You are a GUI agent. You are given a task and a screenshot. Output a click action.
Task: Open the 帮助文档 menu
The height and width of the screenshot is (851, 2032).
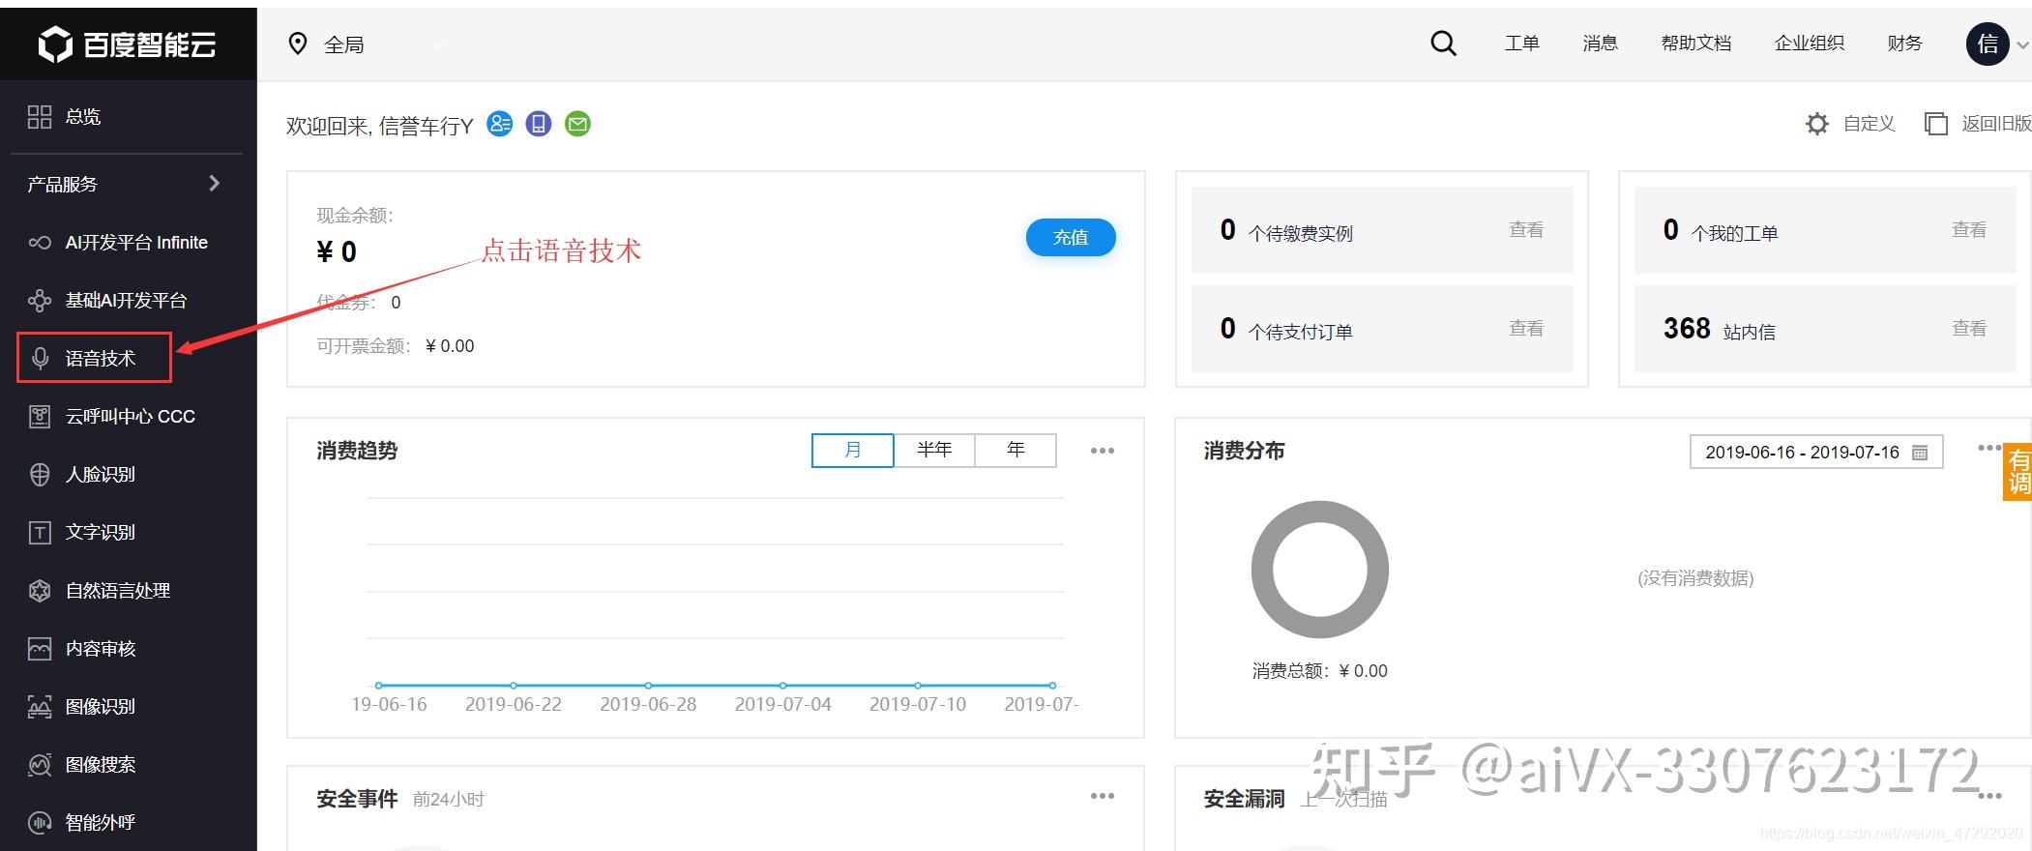1696,44
